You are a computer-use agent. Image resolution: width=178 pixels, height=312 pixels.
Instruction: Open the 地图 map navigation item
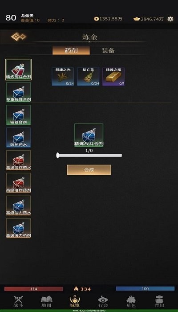46,301
